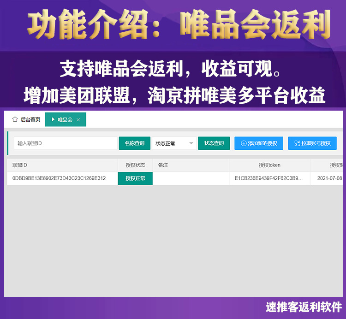Click the sync icon in 拉取账号授权
This screenshot has height=319, width=346.
coord(297,143)
